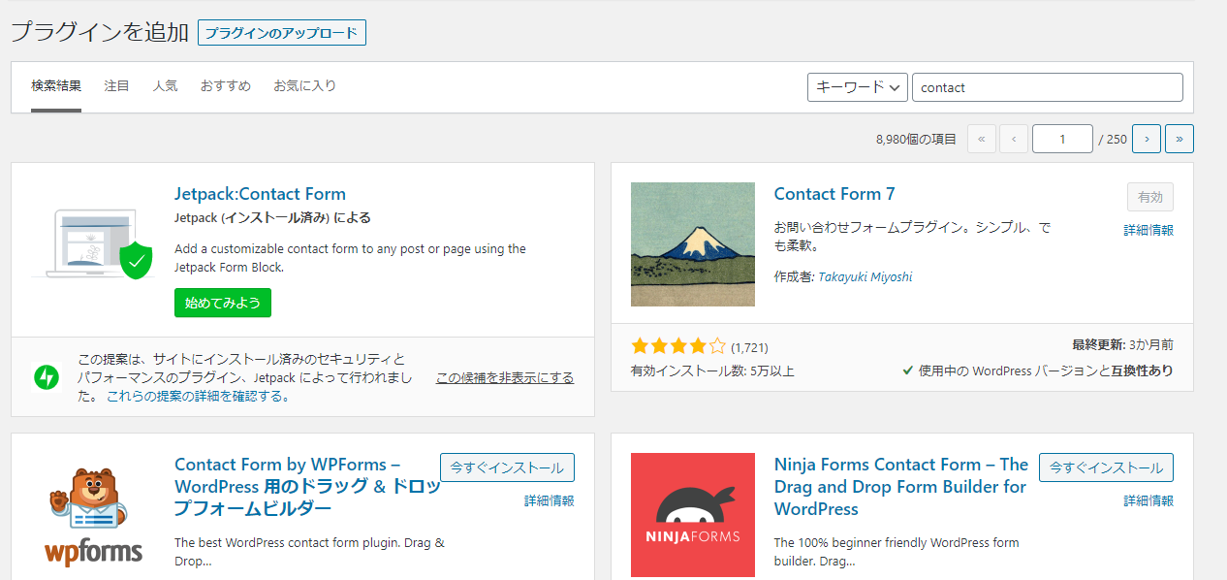The width and height of the screenshot is (1227, 580).
Task: Install Contact Form by WPForms now
Action: [x=507, y=467]
